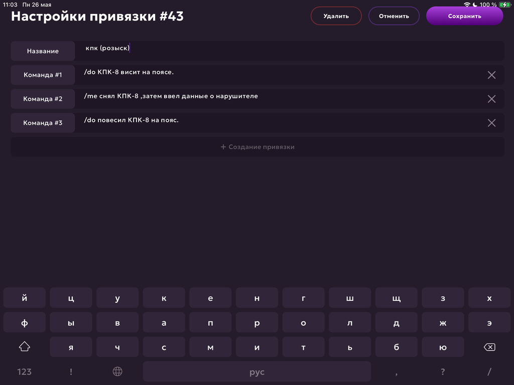The height and width of the screenshot is (385, 514).
Task: Tap the и key
Action: (257, 347)
